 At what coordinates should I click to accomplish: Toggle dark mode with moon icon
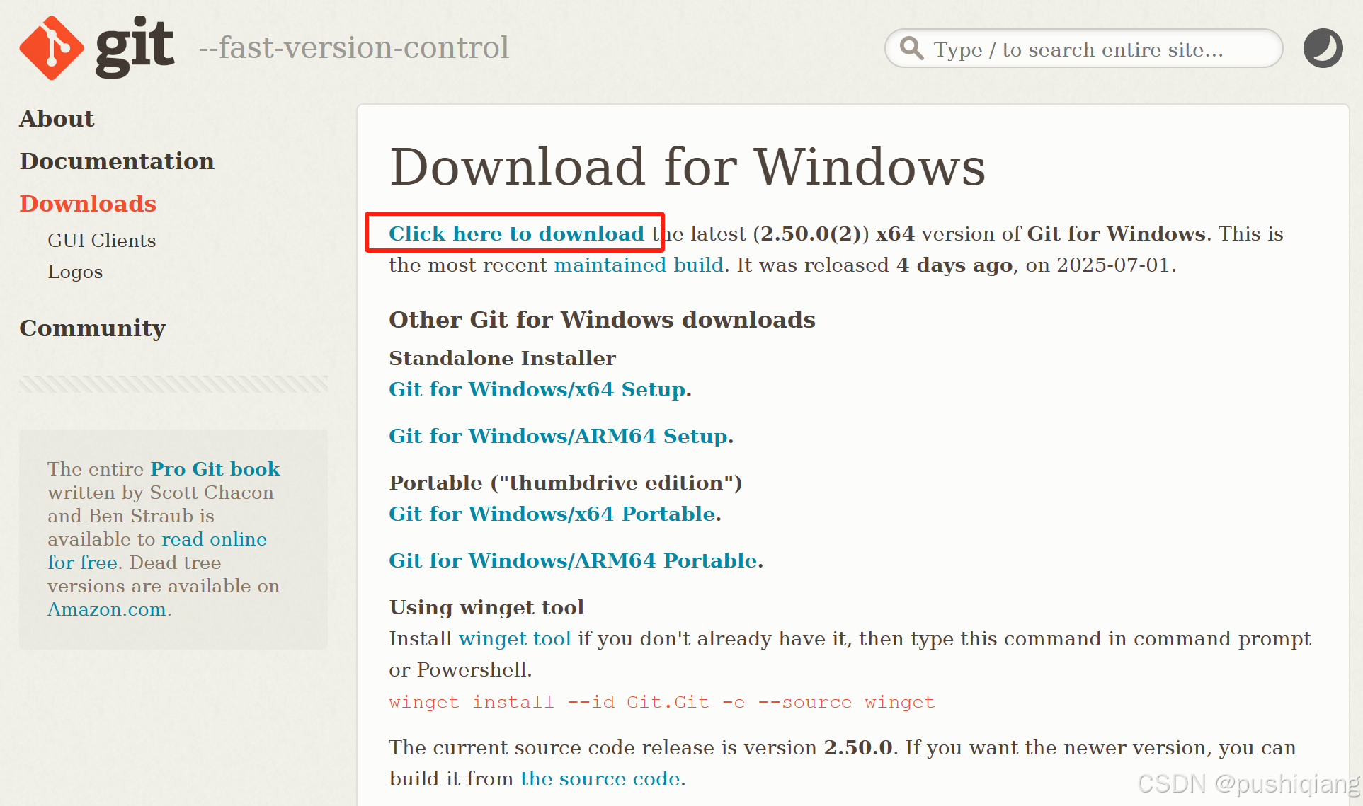click(x=1323, y=48)
